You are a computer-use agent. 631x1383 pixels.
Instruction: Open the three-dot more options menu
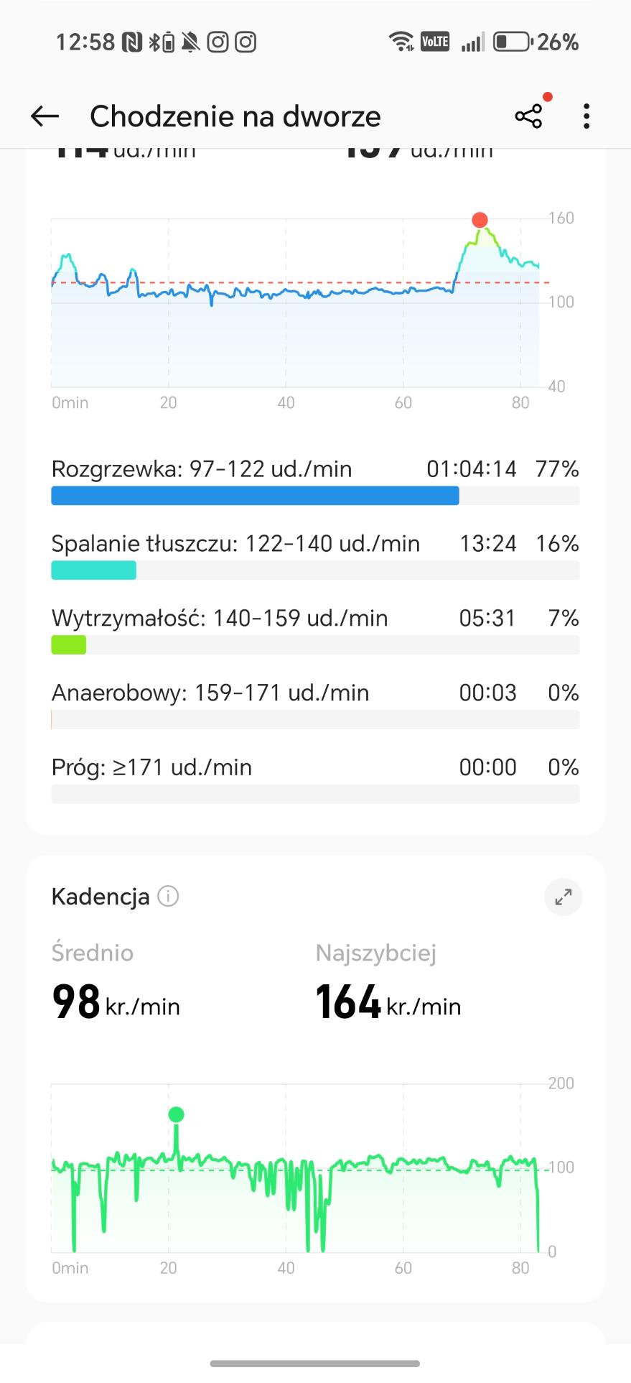pos(586,116)
